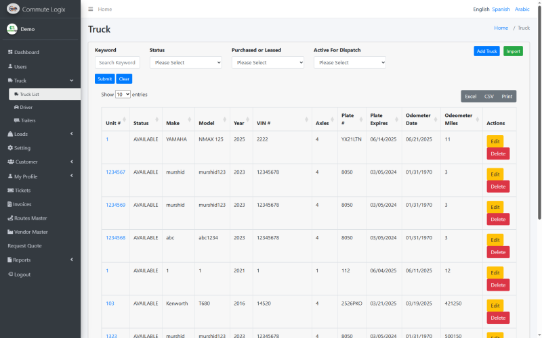Edit the YAMAHA NMAX 125 truck
Viewport: 542px width, 338px height.
[x=495, y=141]
